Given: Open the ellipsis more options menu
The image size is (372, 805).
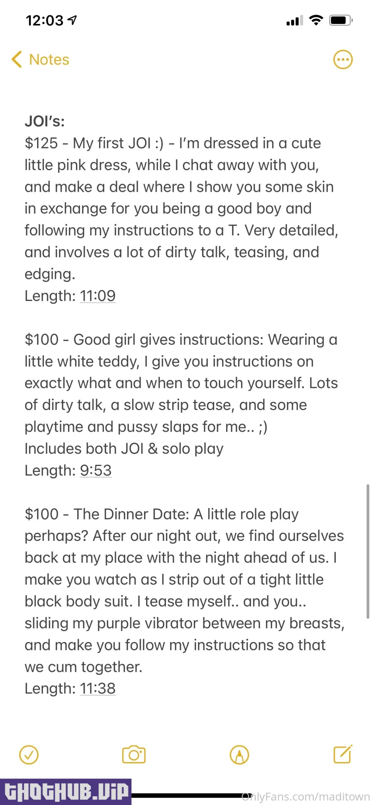Looking at the screenshot, I should coord(343,59).
